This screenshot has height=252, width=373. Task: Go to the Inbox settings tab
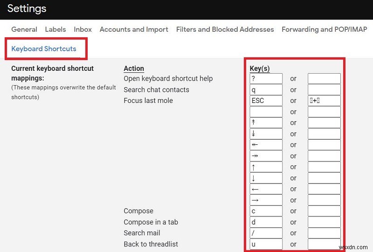tap(83, 29)
